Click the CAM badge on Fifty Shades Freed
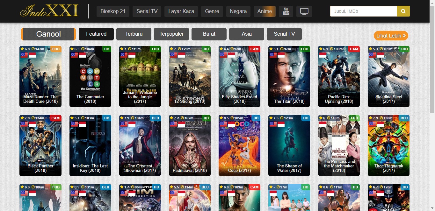 tap(254, 49)
